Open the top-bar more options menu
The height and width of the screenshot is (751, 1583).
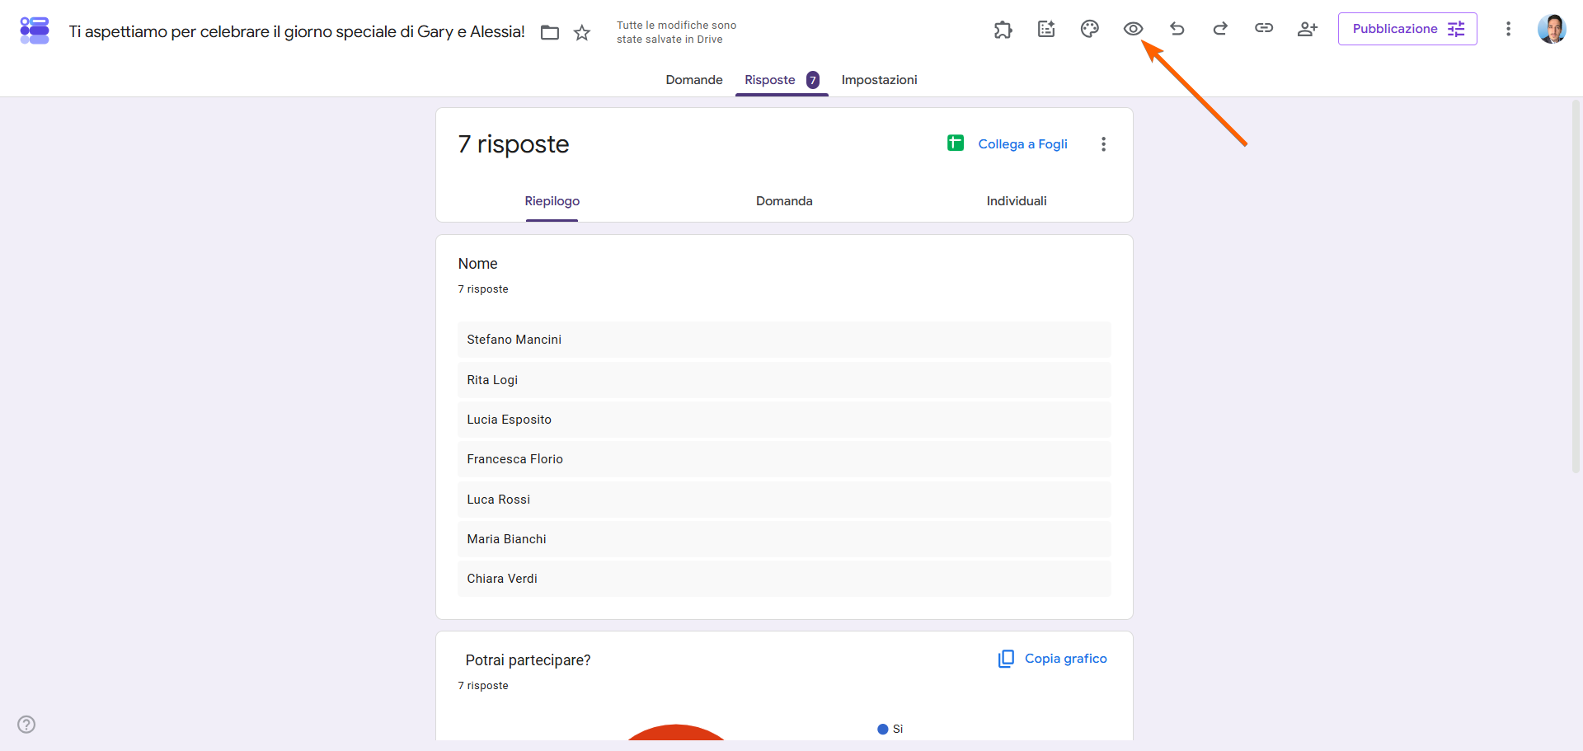click(x=1508, y=29)
